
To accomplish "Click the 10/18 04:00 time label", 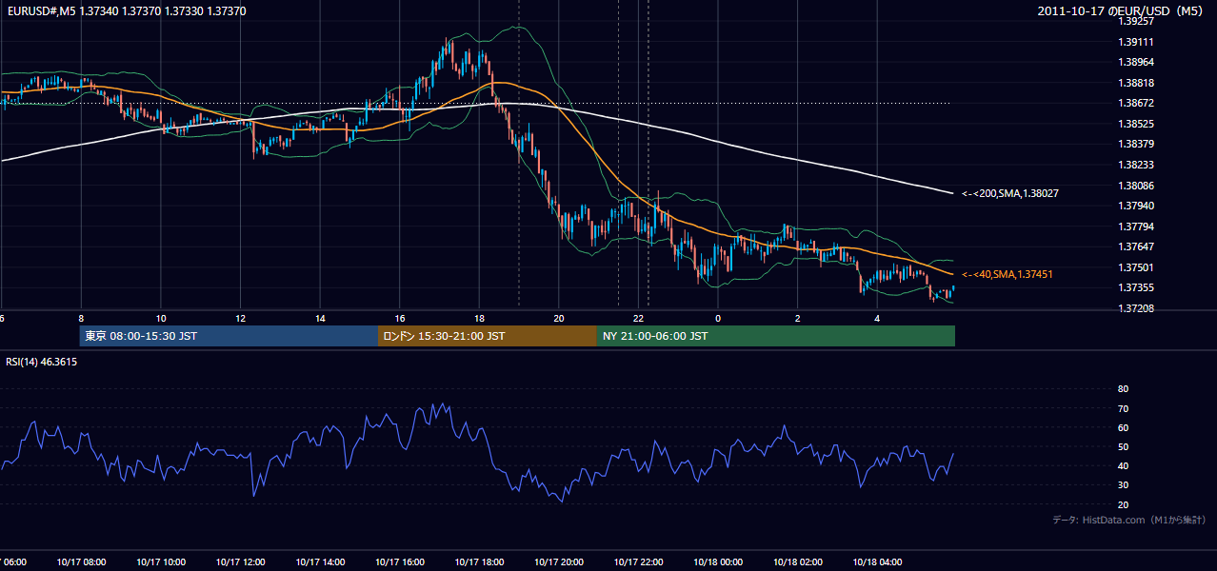I will pos(878,562).
